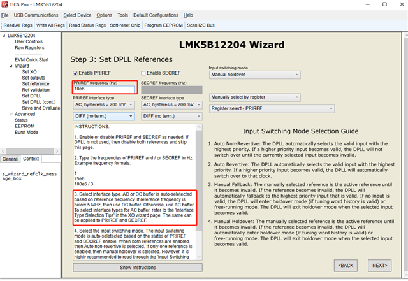Select EEPROM in the tree
Screen dimensions: 408x281
coord(24,126)
